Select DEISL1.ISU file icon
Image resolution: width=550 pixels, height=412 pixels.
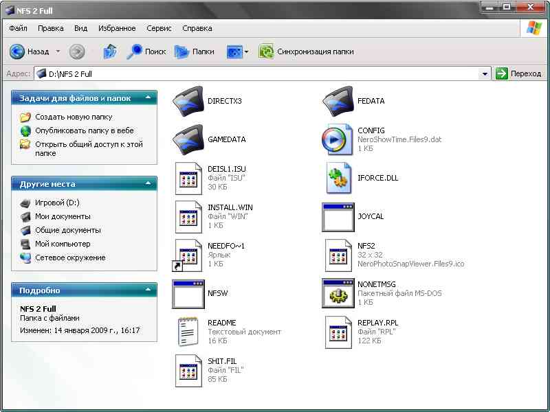pyautogui.click(x=188, y=179)
